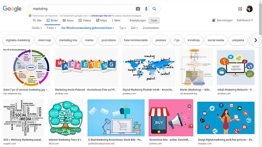The height and width of the screenshot is (147, 262).
Task: Open the woman with social icons image
Action: [226, 118]
